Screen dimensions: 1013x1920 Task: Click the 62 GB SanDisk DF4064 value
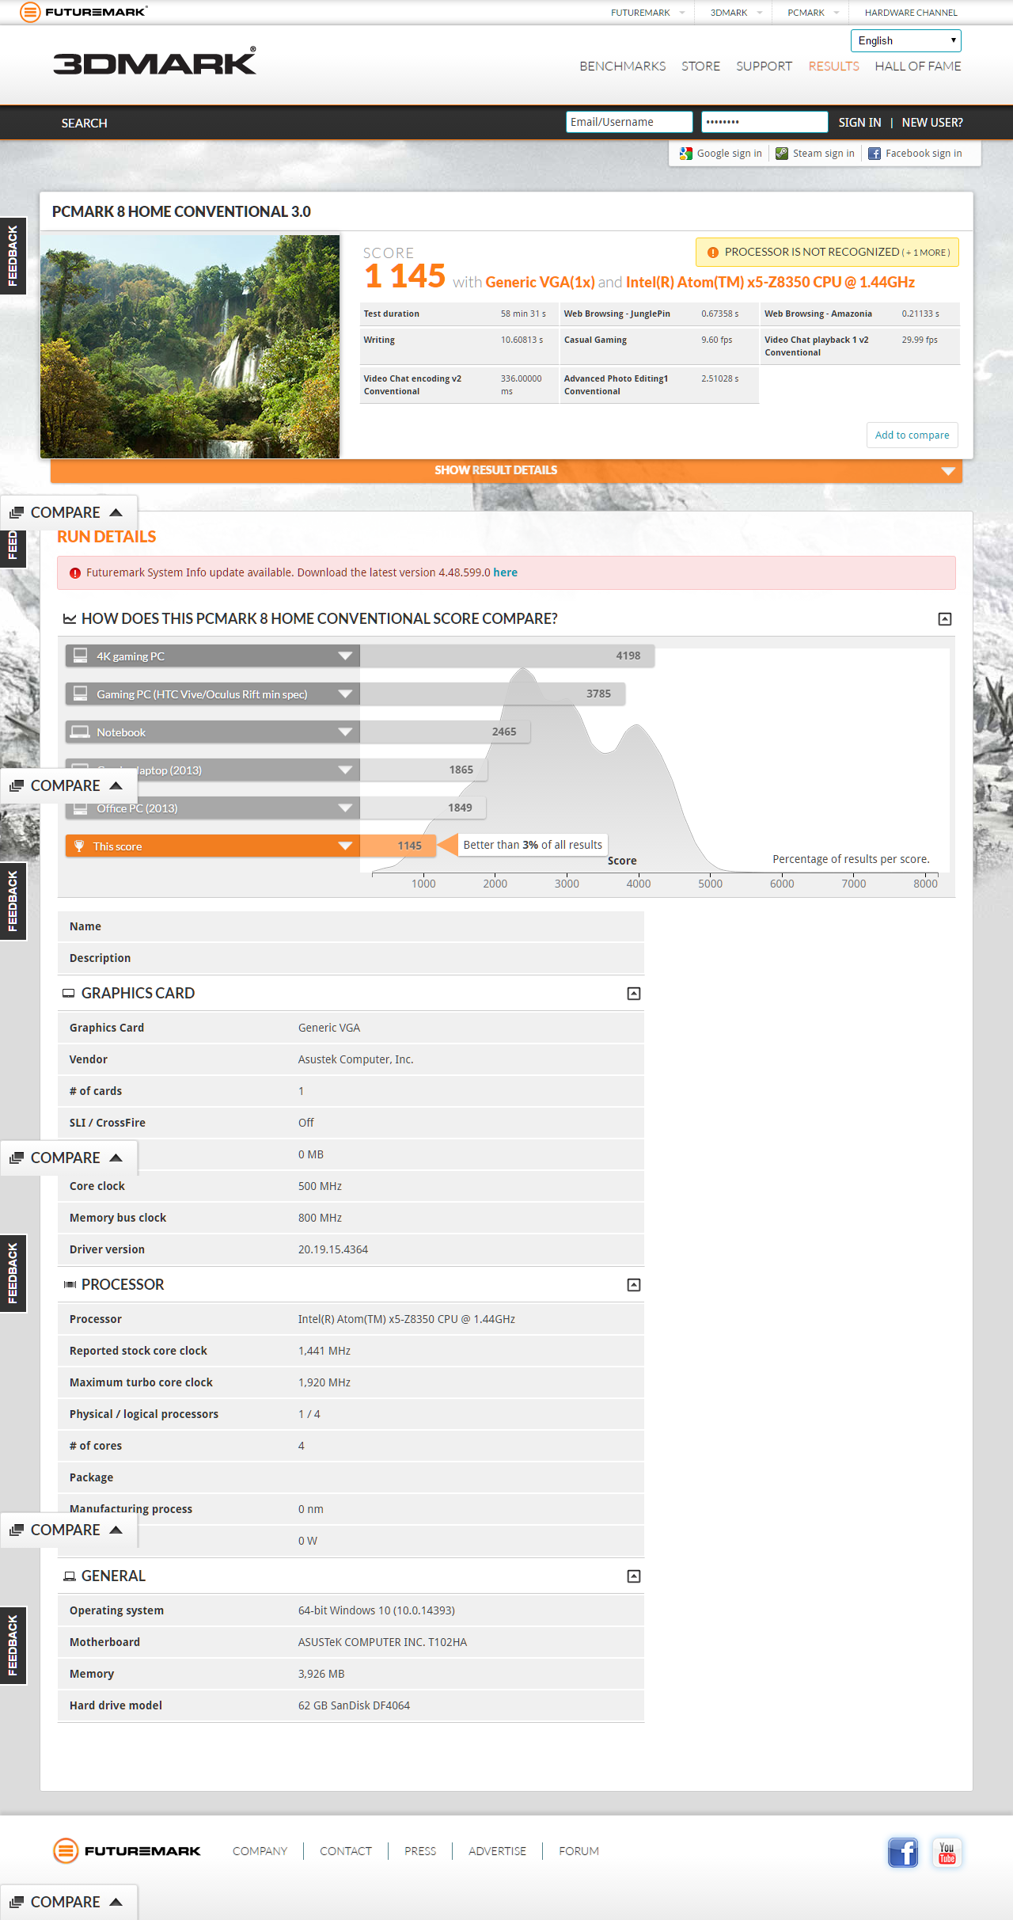[x=354, y=1705]
